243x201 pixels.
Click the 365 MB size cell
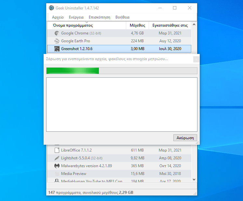click(x=137, y=166)
